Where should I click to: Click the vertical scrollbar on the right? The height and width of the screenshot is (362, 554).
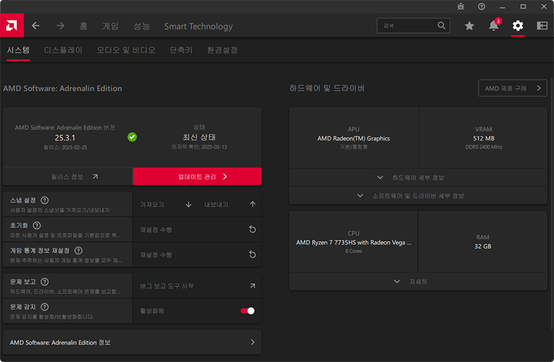pyautogui.click(x=551, y=205)
